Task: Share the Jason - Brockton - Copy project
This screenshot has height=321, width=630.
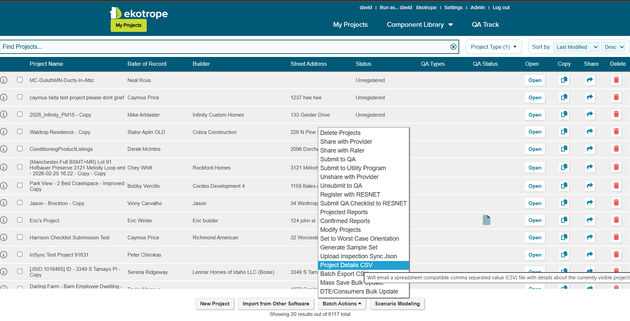Action: point(590,203)
